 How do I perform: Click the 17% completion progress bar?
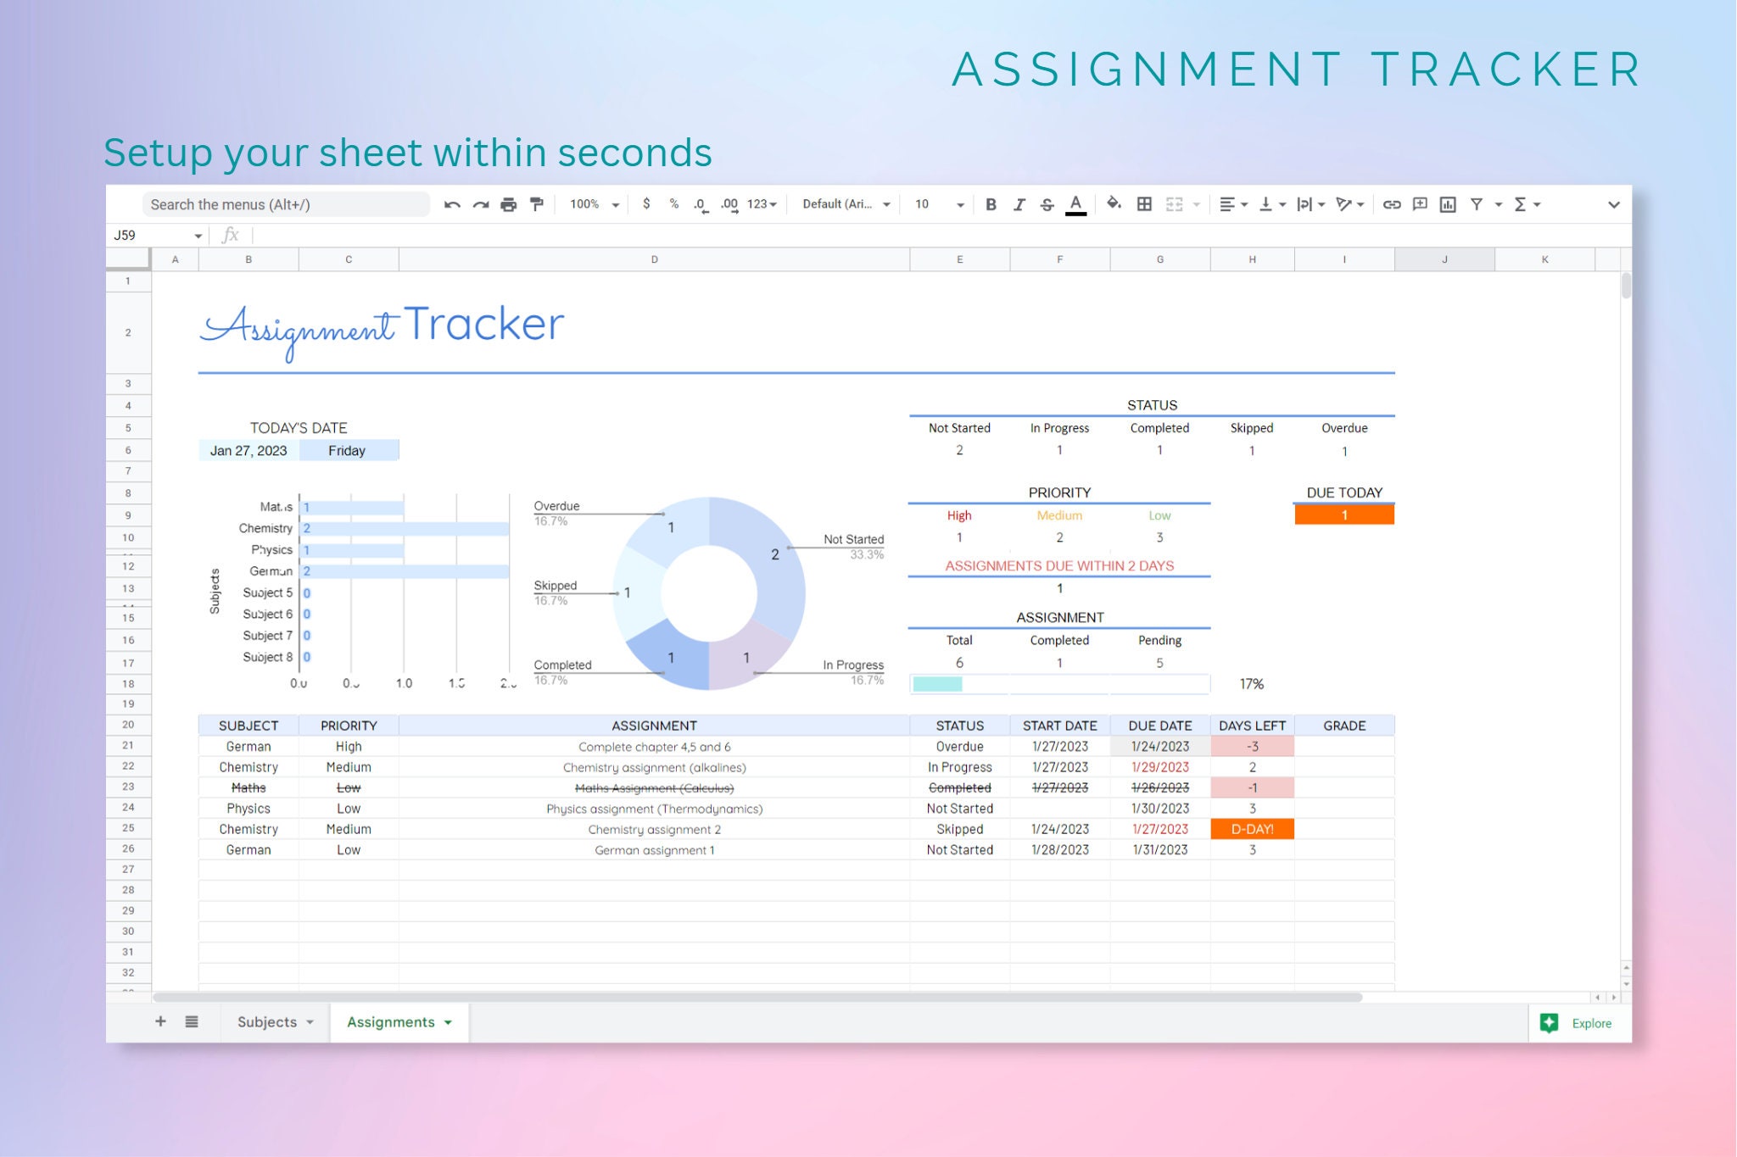(1059, 684)
